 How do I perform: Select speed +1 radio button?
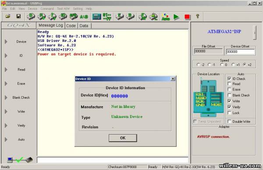pyautogui.click(x=233, y=65)
